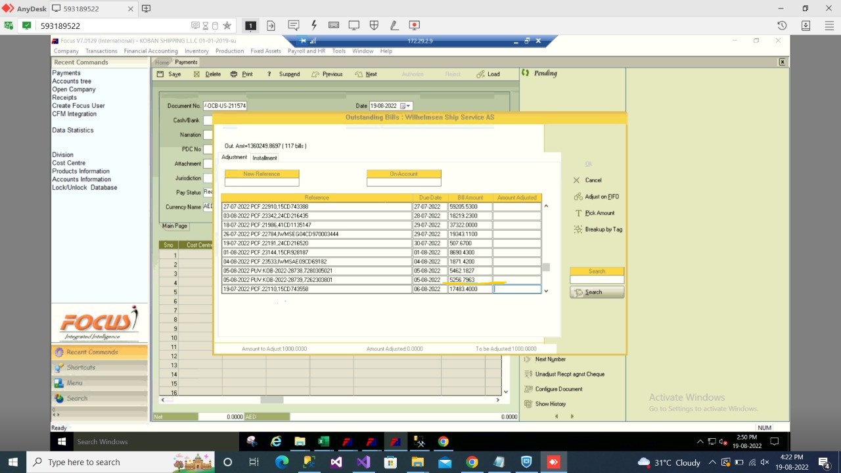Open AnyDesk keyboard settings icon
Viewport: 841px width, 473px height.
click(334, 26)
